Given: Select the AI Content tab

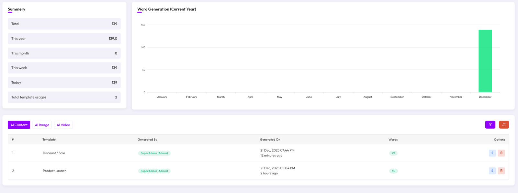Looking at the screenshot, I should point(19,125).
